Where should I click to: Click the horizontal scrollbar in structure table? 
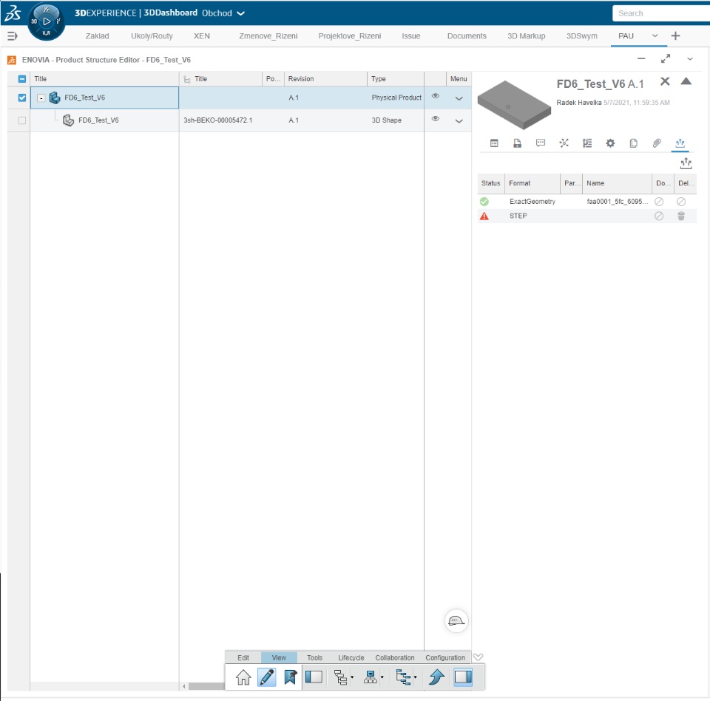tap(206, 686)
